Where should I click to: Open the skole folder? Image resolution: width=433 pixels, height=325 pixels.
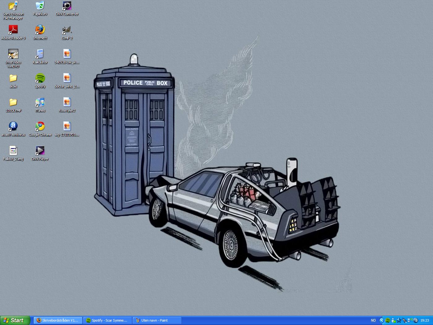click(13, 81)
